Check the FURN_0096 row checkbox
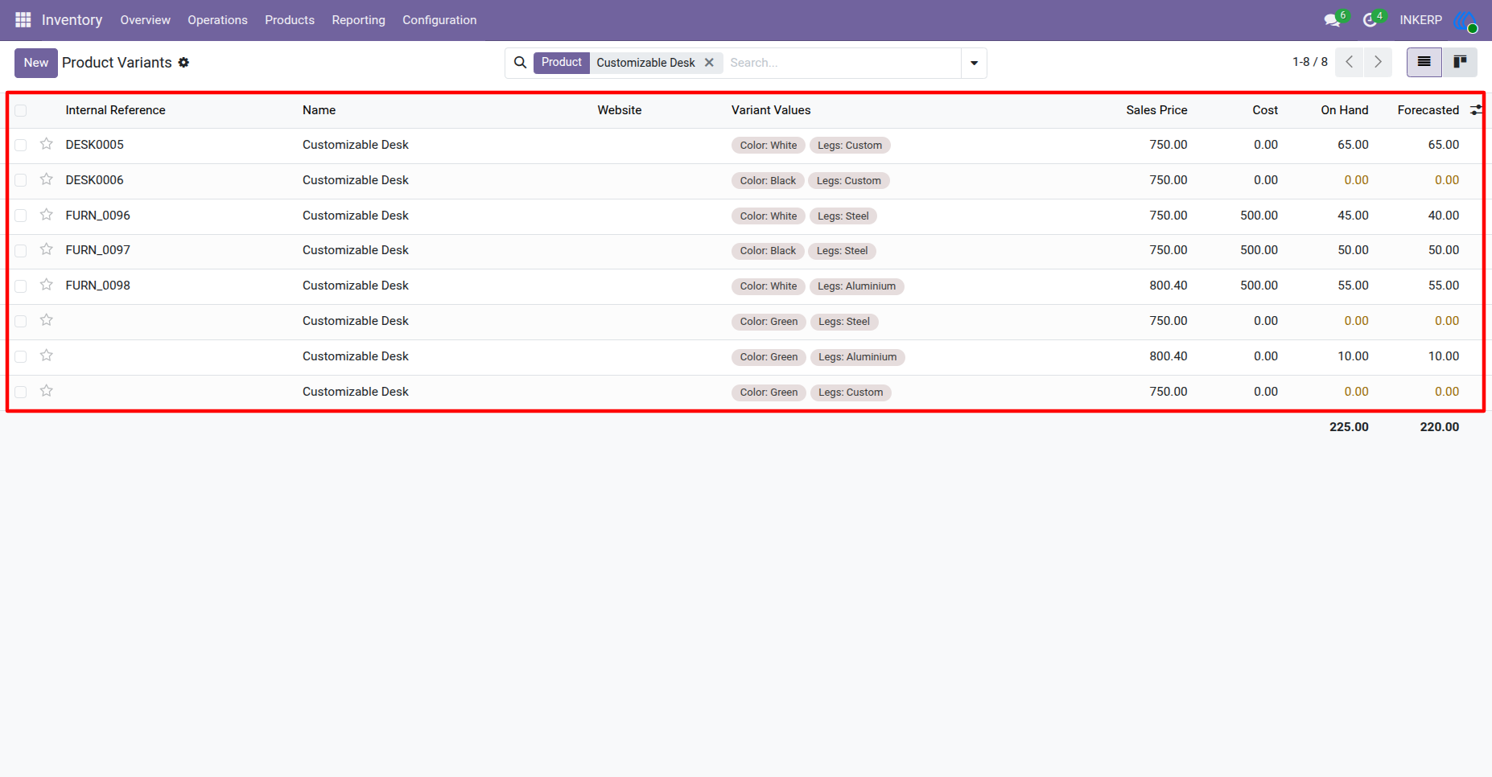The image size is (1492, 777). (x=21, y=216)
